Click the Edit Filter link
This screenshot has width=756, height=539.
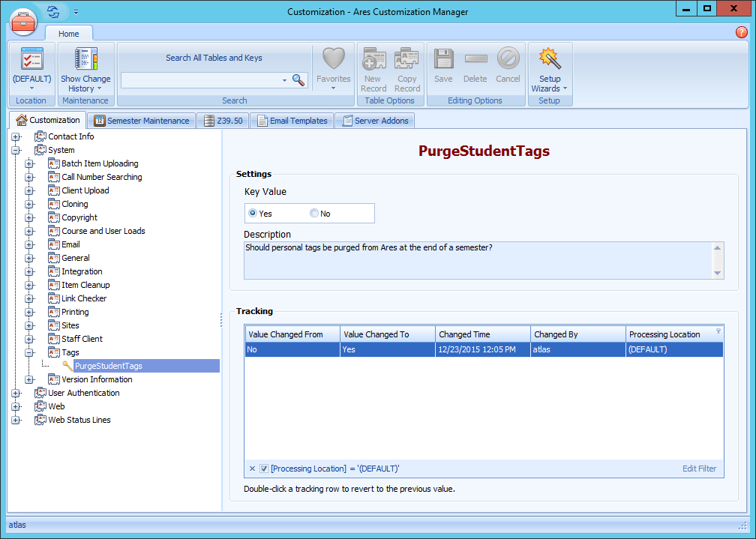(x=698, y=468)
